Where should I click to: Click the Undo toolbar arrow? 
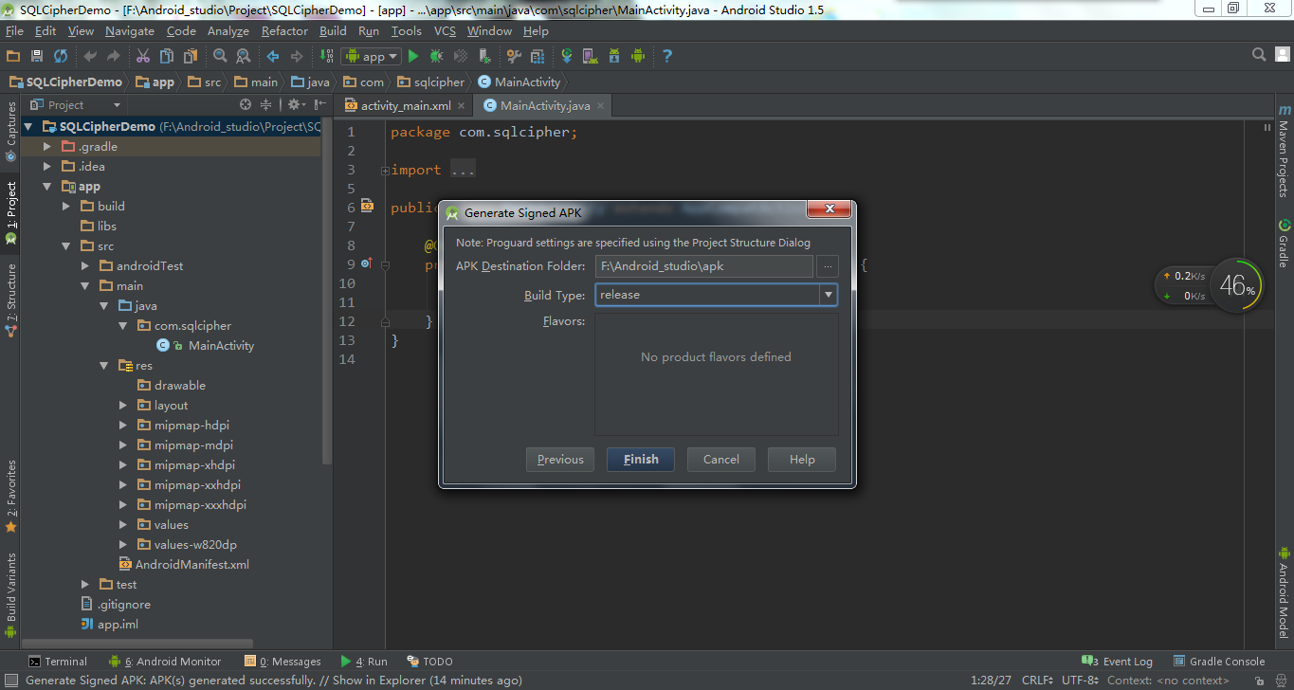90,56
